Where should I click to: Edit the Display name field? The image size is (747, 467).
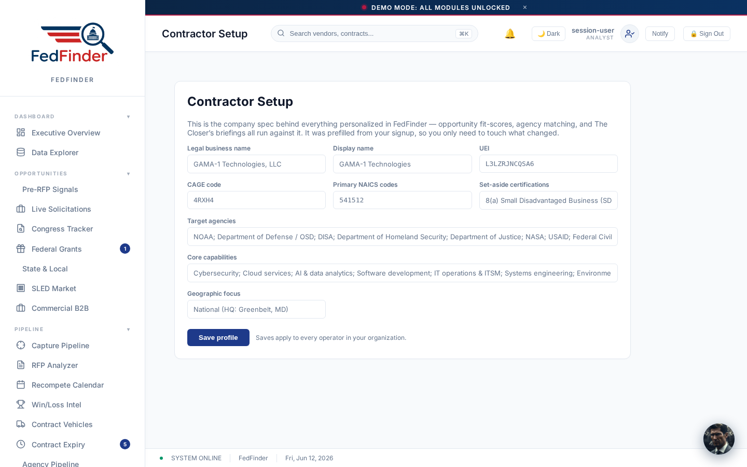[x=402, y=164]
